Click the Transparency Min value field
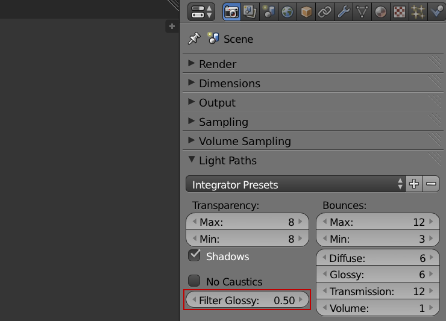This screenshot has height=321, width=446. pyautogui.click(x=247, y=238)
